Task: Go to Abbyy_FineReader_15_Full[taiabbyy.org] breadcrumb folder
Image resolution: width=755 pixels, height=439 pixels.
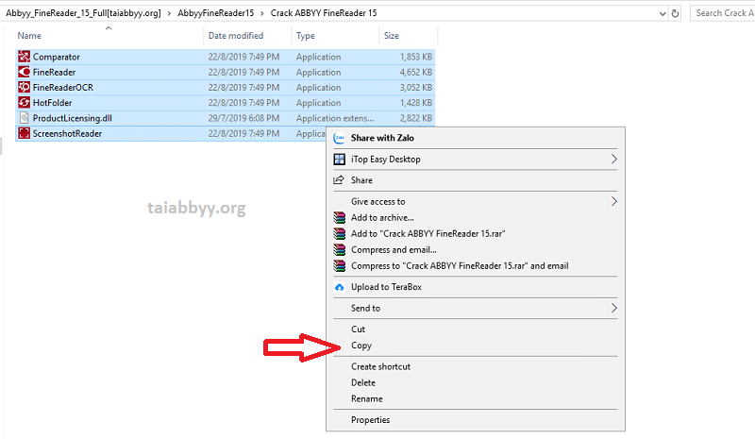Action: (x=83, y=13)
